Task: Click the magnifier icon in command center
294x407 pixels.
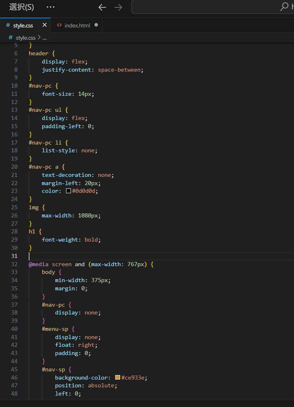Action: pos(284,7)
